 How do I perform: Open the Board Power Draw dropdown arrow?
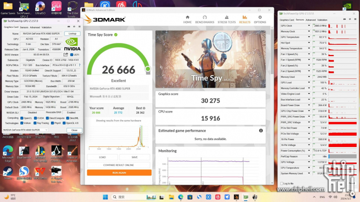tap(309, 105)
